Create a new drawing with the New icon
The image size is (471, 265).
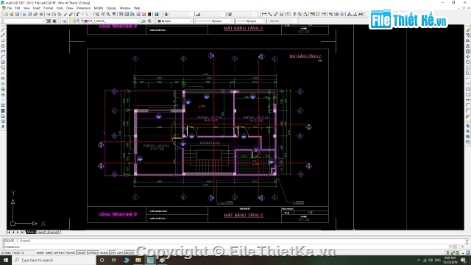[6, 14]
